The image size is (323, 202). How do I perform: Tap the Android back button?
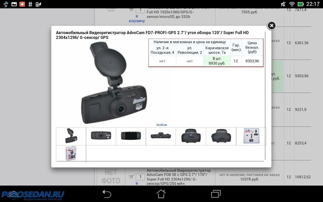[107, 194]
